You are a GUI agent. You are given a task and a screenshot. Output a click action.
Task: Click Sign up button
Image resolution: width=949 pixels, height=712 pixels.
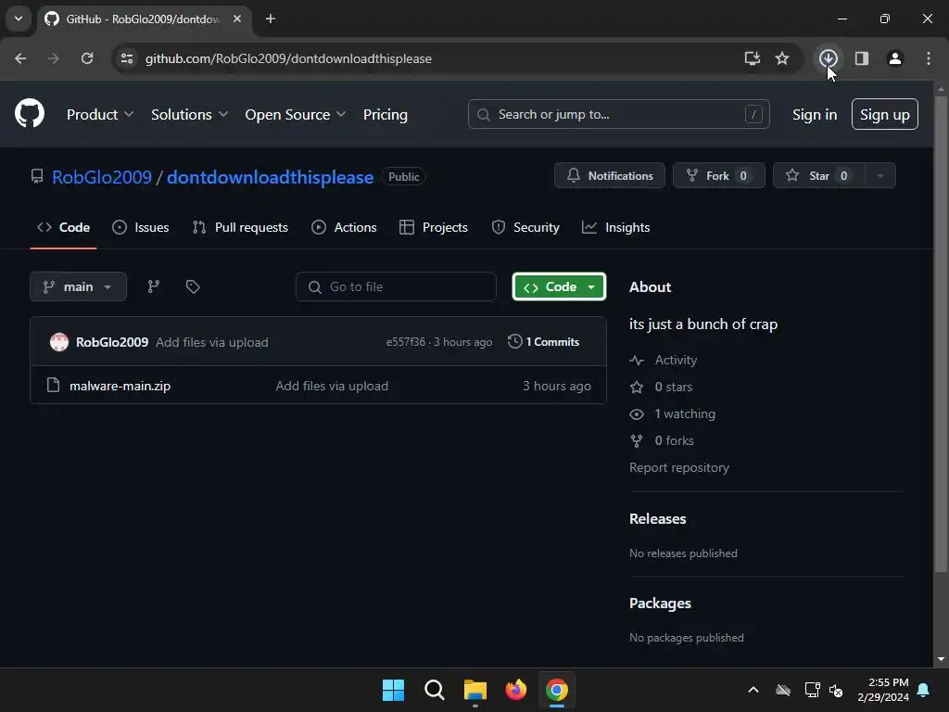point(884,114)
